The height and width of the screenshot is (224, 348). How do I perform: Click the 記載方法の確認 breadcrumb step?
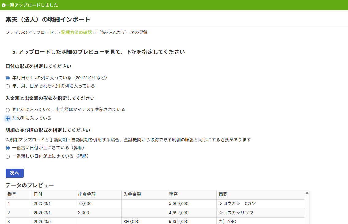[76, 32]
